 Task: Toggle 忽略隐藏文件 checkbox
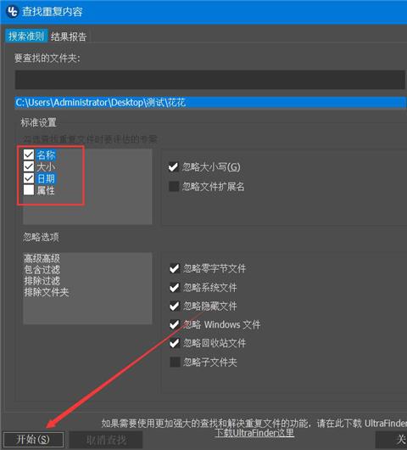(x=175, y=306)
